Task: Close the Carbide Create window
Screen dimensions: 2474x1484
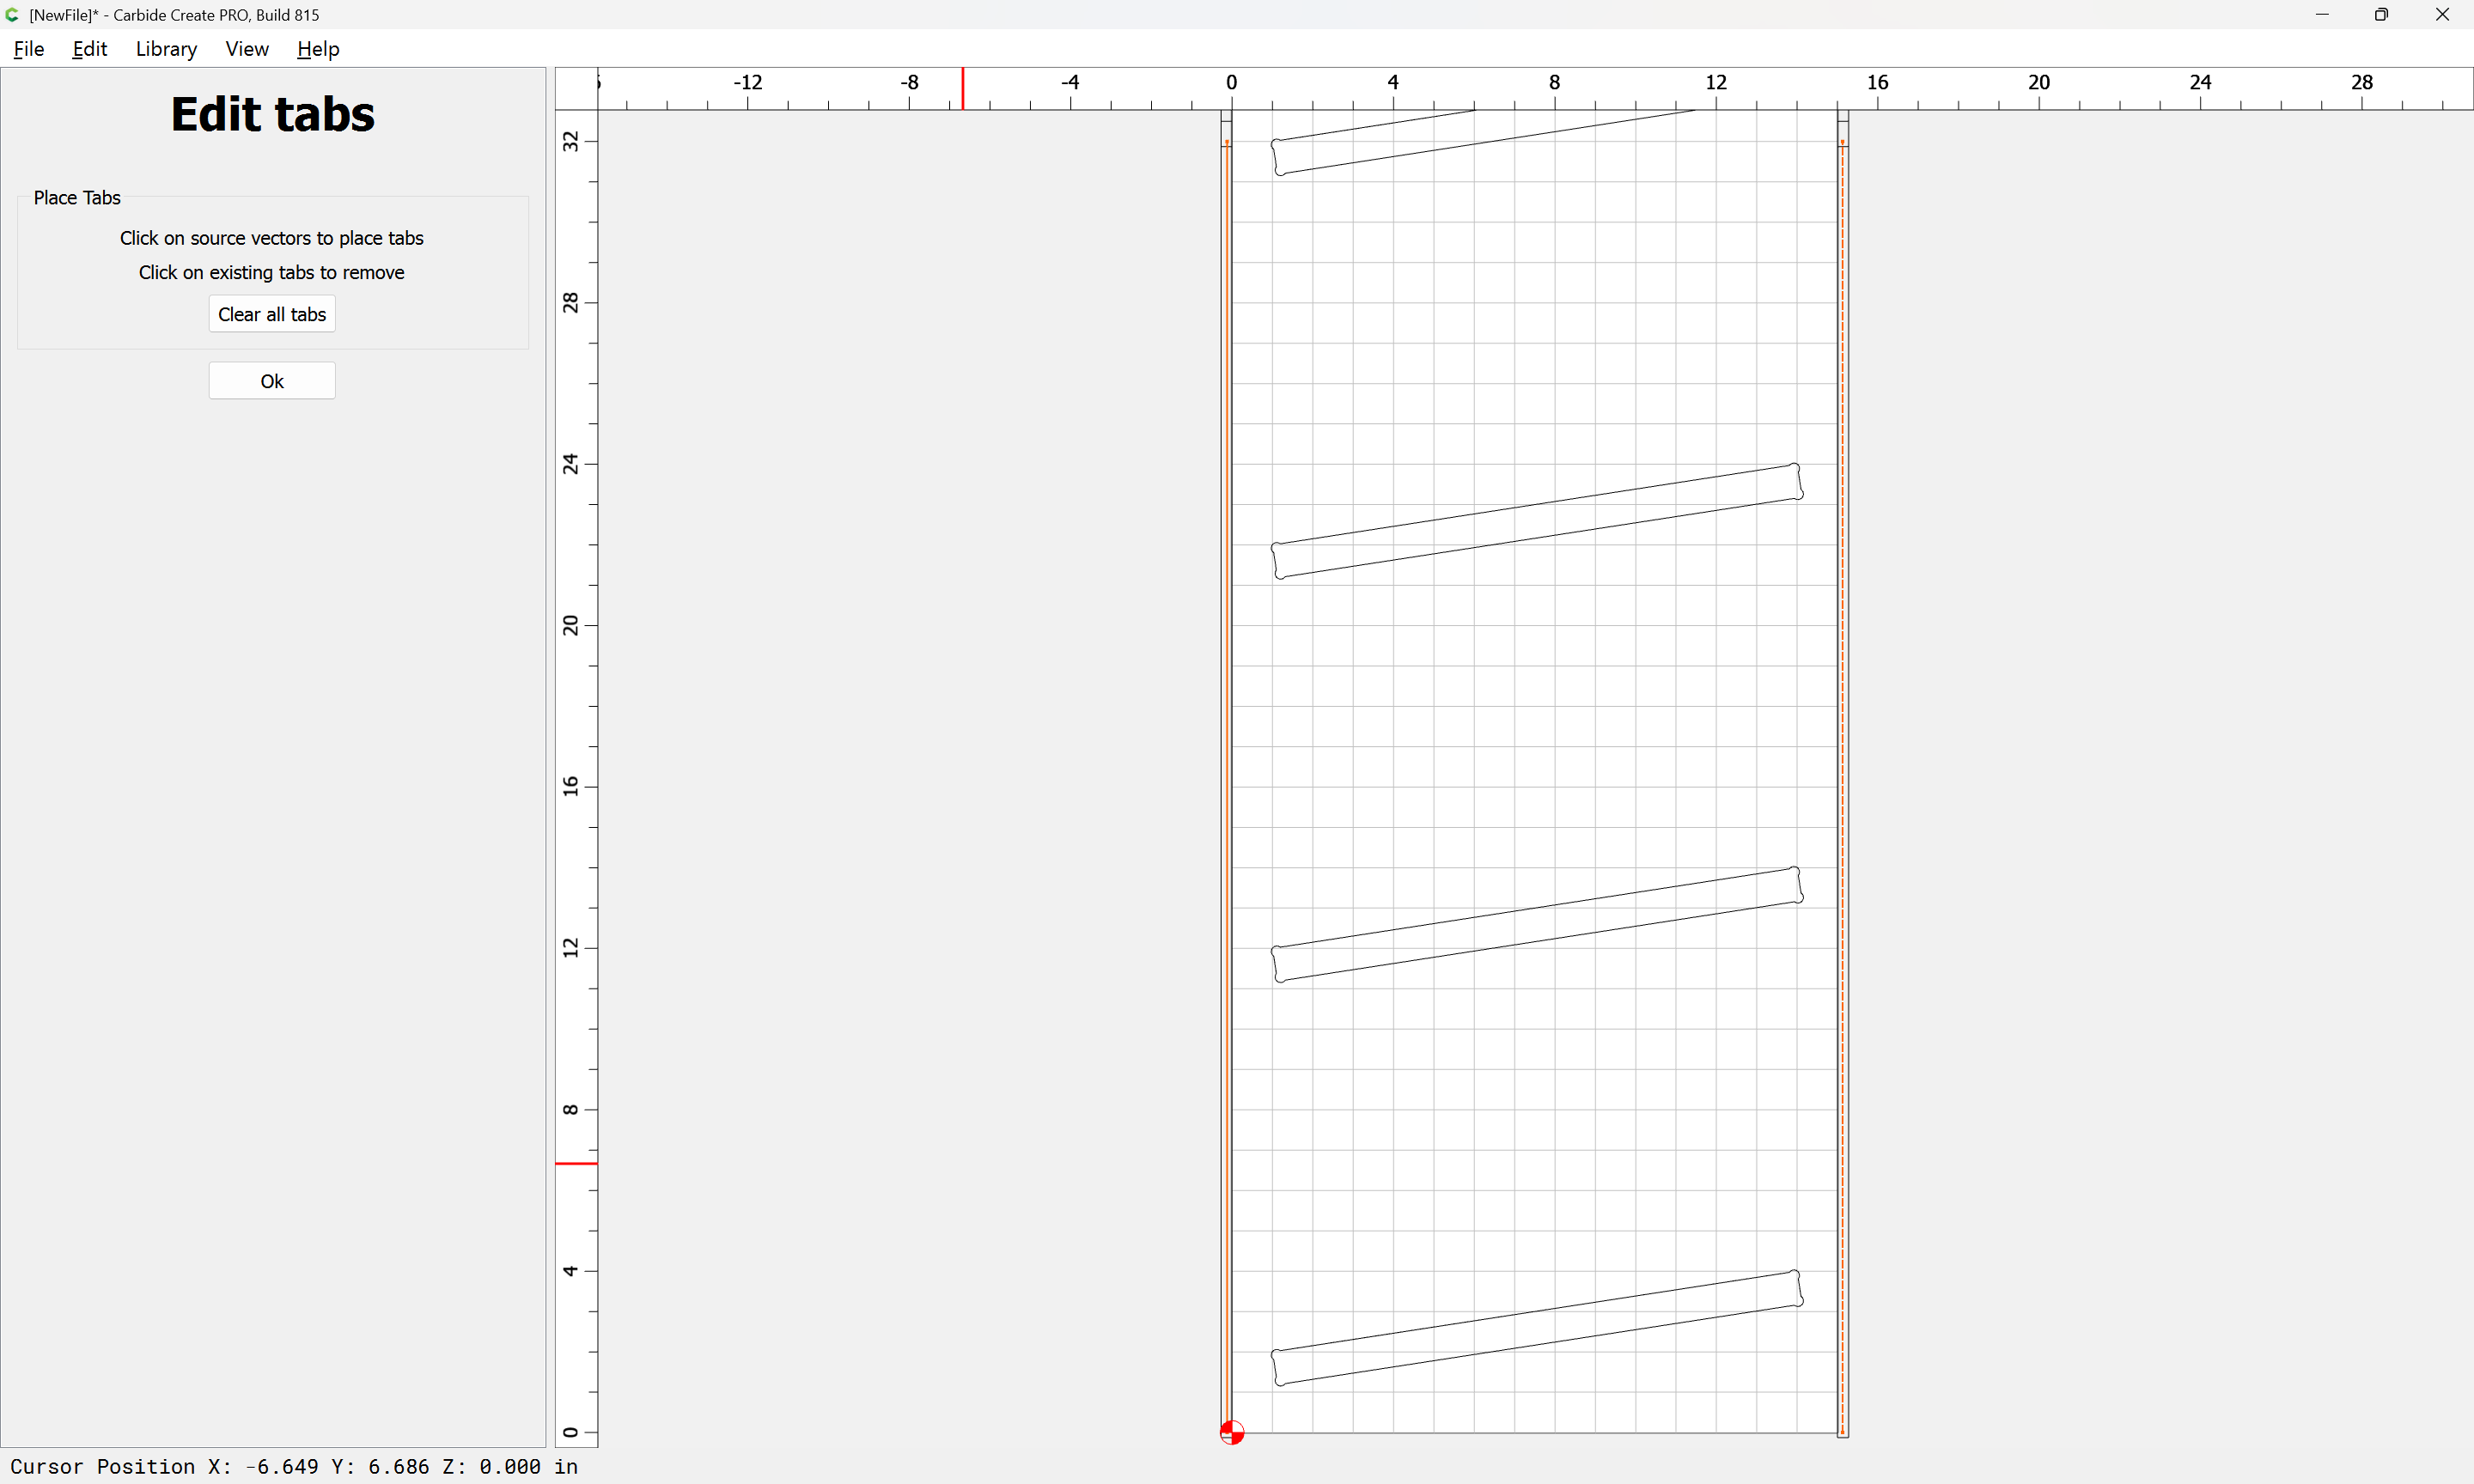Action: [x=2442, y=14]
